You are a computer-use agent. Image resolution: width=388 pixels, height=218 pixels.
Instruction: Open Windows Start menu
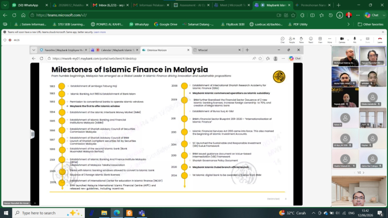tap(6, 213)
